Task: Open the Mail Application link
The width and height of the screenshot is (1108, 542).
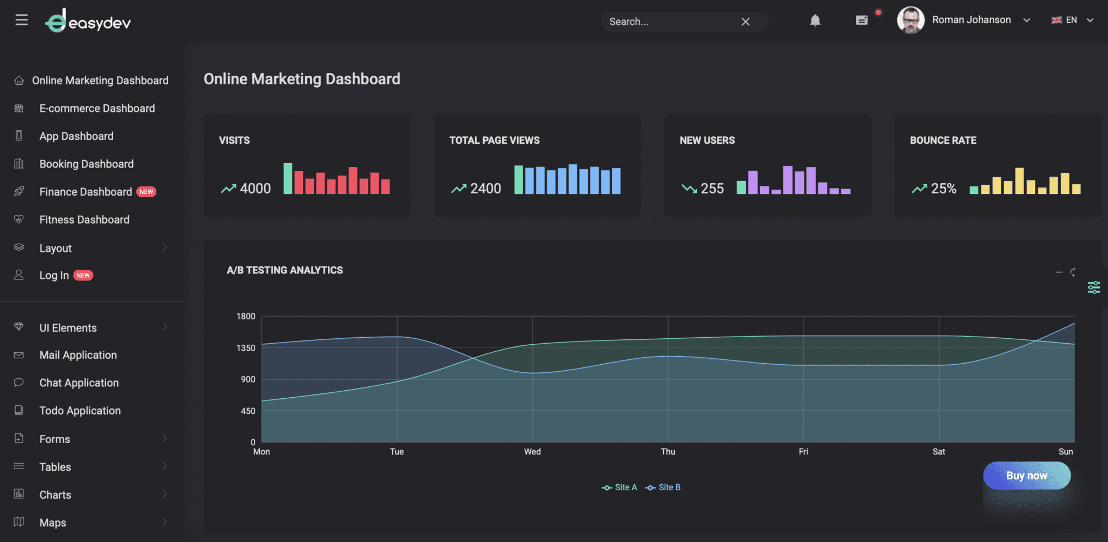Action: [77, 355]
